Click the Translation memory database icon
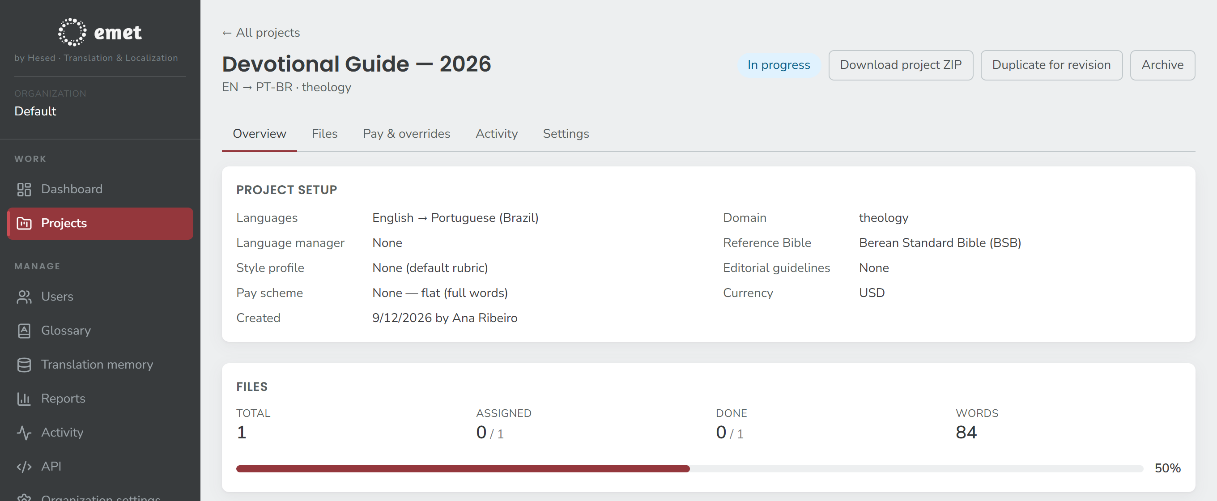 [24, 365]
